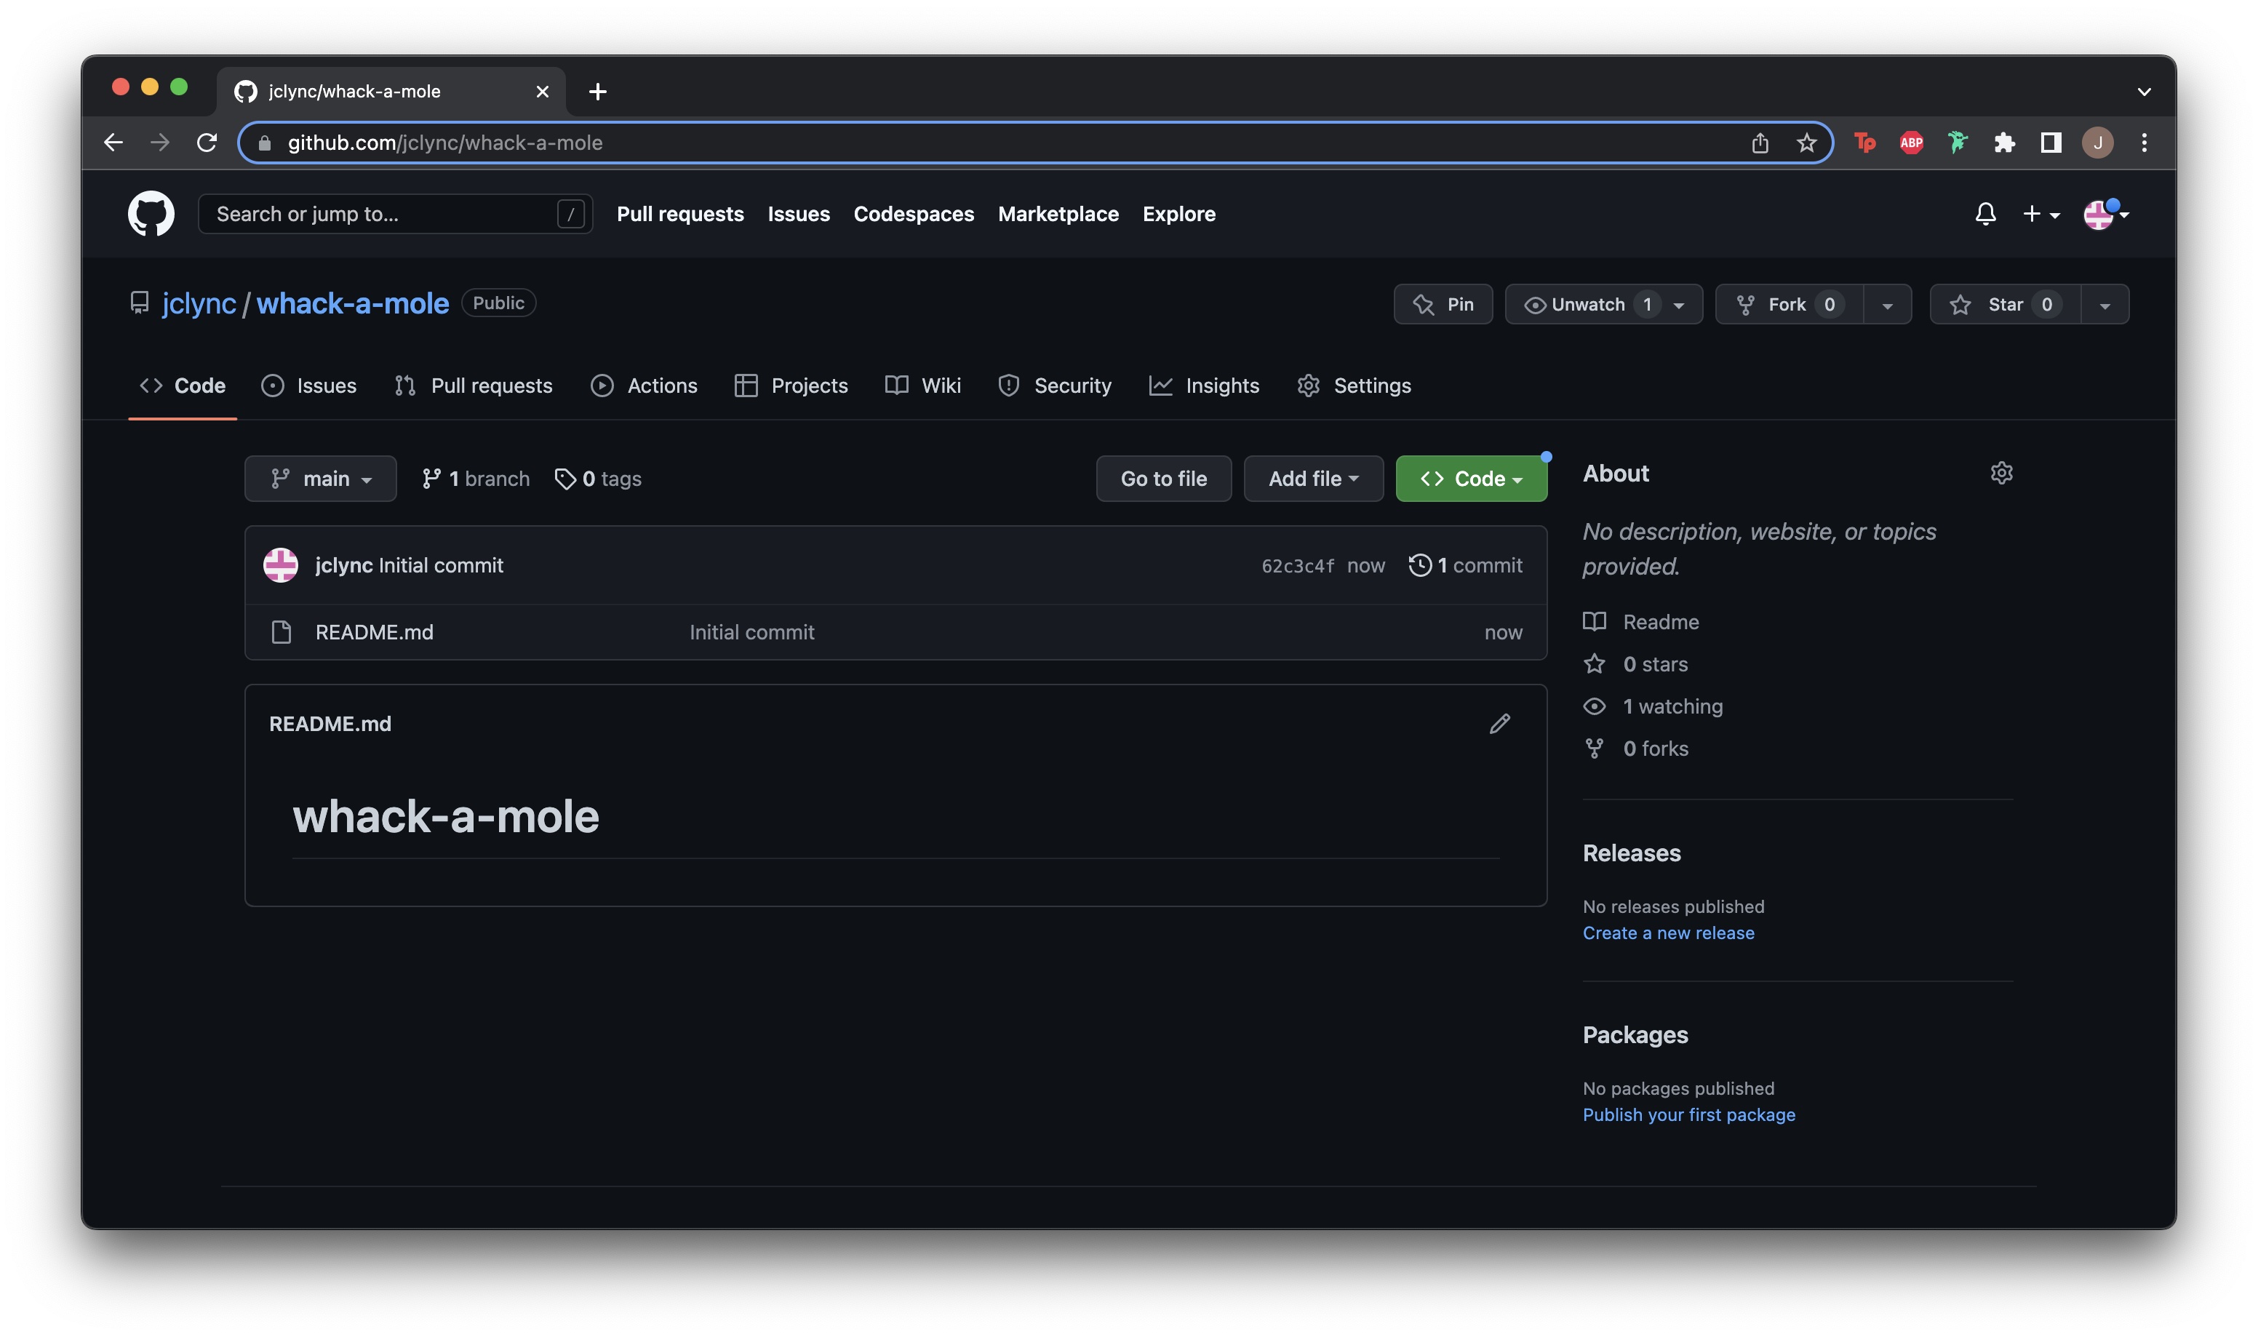Click Go to file button

[1162, 479]
